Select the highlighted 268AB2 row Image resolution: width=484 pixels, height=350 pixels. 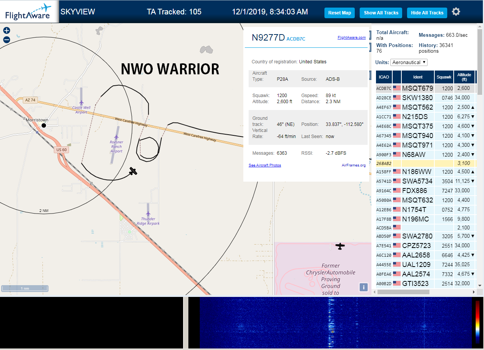click(425, 163)
